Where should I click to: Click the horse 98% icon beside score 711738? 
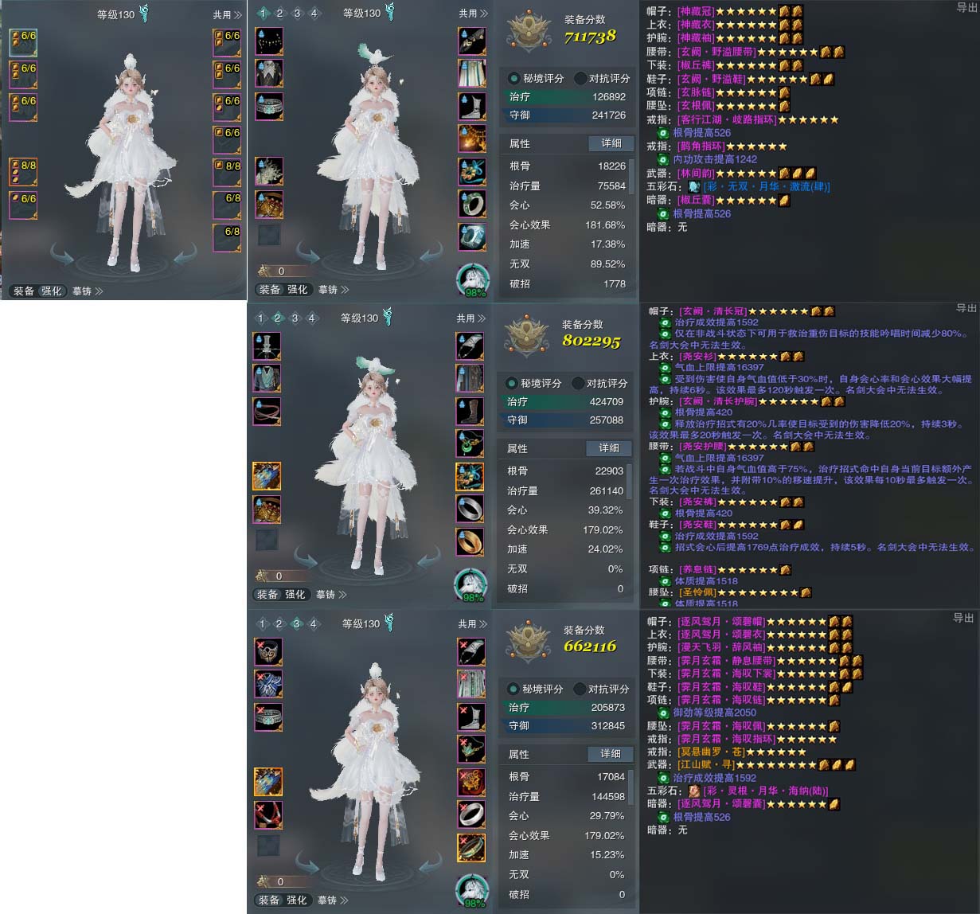pyautogui.click(x=472, y=281)
